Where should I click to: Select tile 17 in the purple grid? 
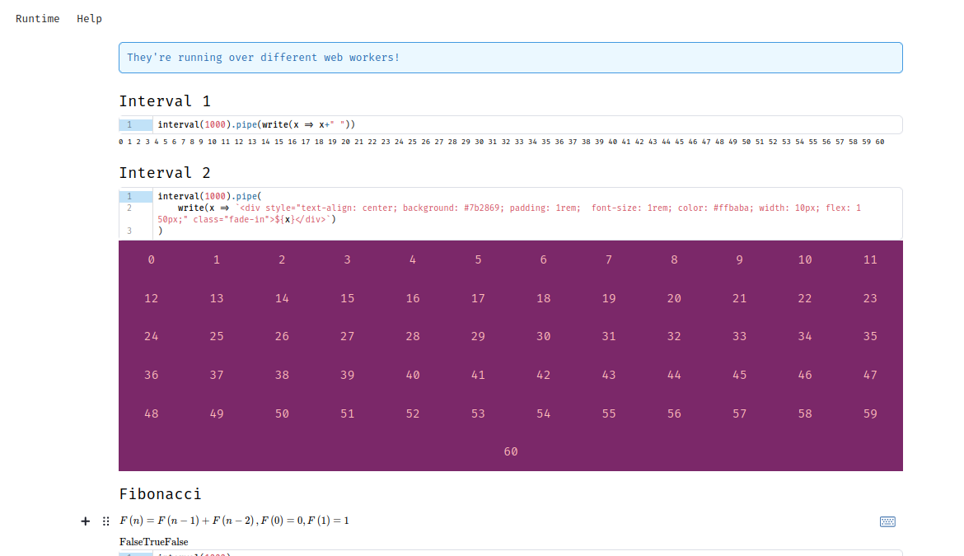coord(478,298)
